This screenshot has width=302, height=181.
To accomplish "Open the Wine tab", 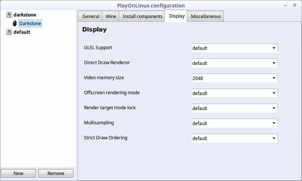I will [111, 16].
